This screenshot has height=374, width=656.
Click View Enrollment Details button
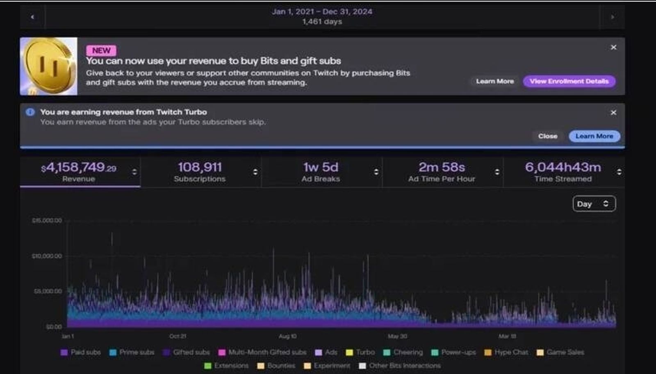569,81
